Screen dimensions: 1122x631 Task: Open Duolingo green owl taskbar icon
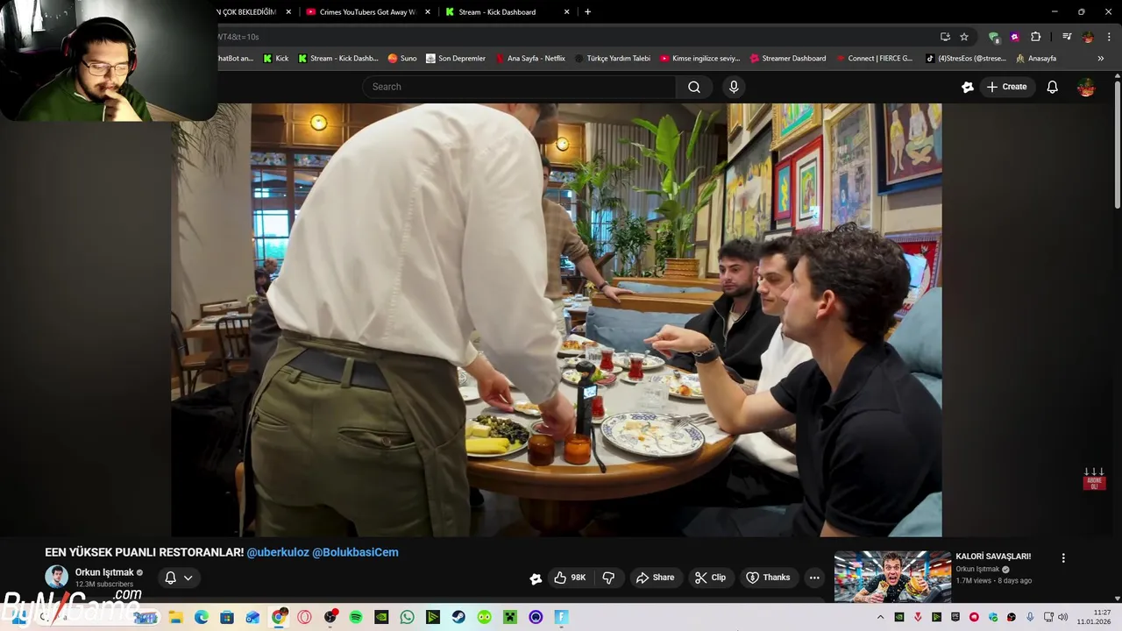(x=484, y=617)
